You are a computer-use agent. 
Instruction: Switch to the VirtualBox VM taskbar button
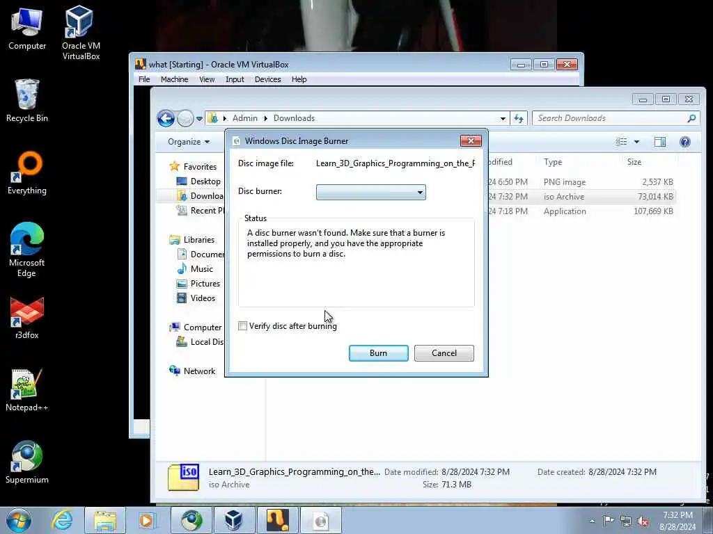[x=277, y=520]
